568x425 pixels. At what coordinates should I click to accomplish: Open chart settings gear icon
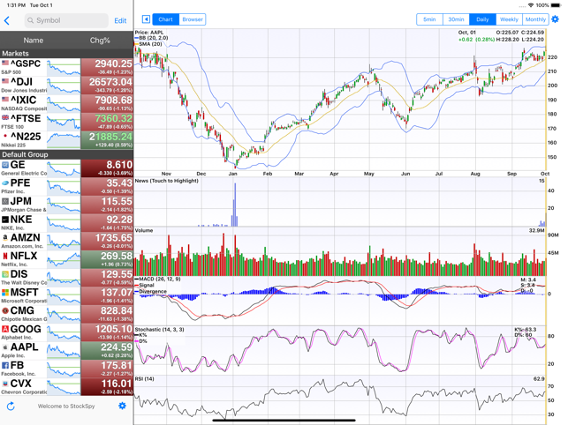pyautogui.click(x=556, y=19)
